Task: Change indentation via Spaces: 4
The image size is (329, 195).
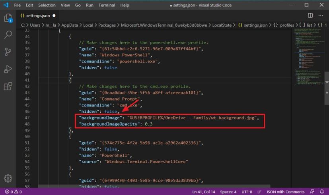Action: click(229, 192)
